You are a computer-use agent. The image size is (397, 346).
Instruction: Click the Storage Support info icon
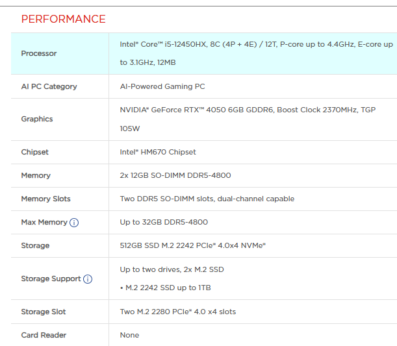click(88, 279)
